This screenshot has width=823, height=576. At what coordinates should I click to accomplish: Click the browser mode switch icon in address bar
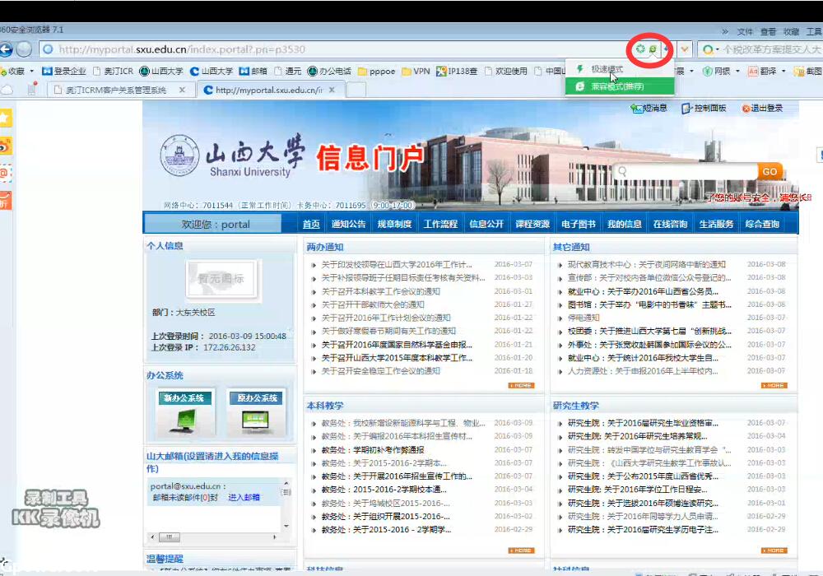(653, 49)
